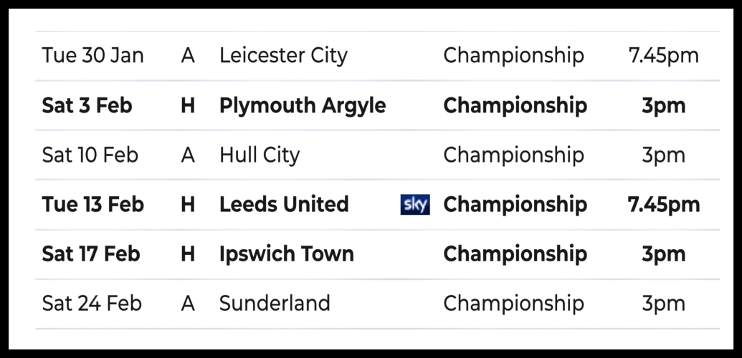Open the Ipswich Town fixture
742x358 pixels.
287,254
